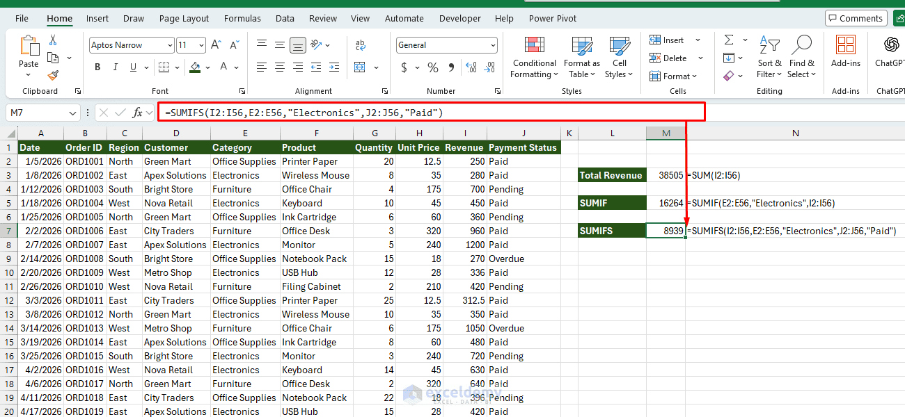
Task: Switch to the Data tab
Action: pyautogui.click(x=285, y=19)
